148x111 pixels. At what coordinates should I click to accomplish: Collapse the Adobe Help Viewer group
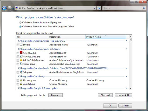[126, 41]
